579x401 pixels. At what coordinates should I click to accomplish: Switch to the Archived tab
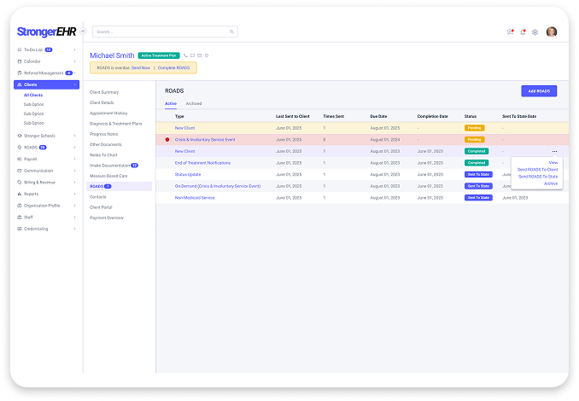pos(194,103)
